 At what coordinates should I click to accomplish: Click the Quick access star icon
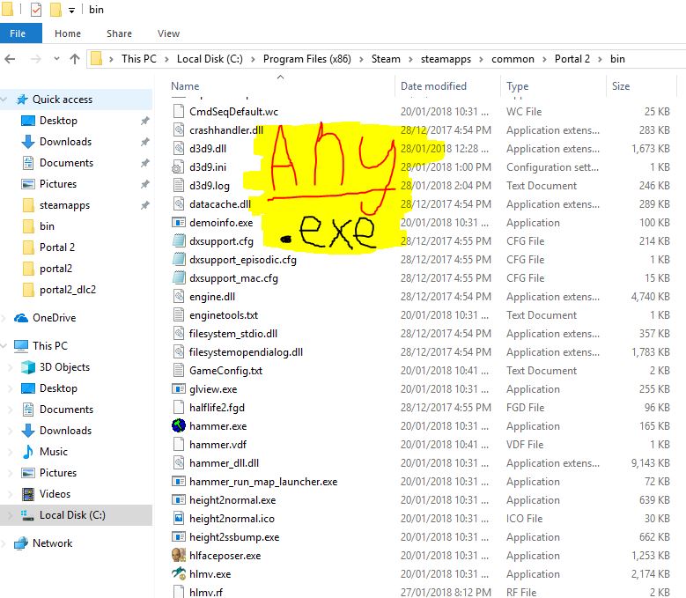22,100
